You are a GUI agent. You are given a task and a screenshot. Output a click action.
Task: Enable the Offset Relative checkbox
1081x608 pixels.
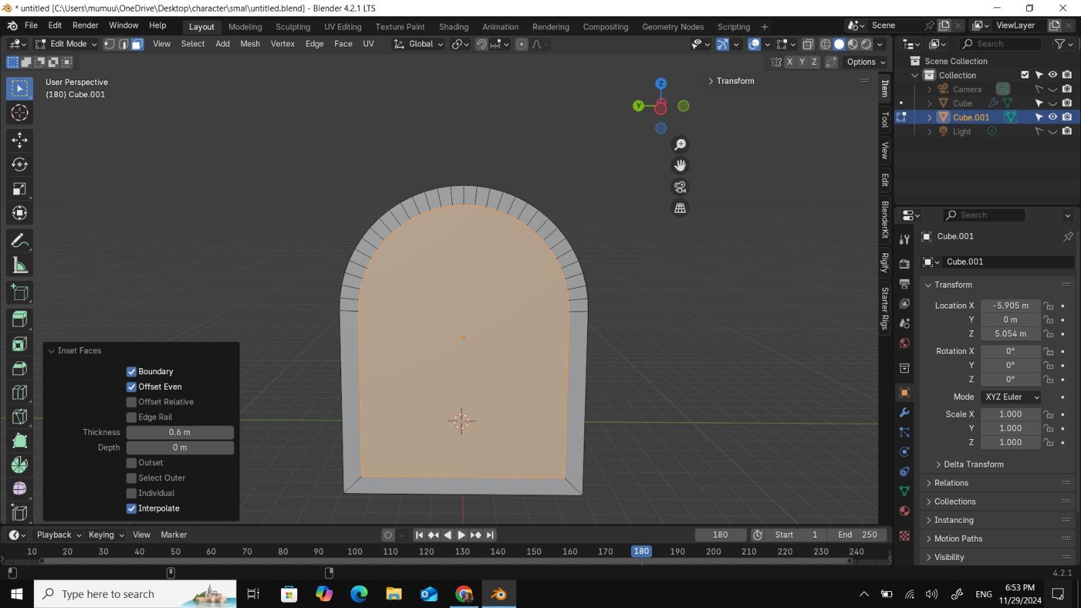131,402
